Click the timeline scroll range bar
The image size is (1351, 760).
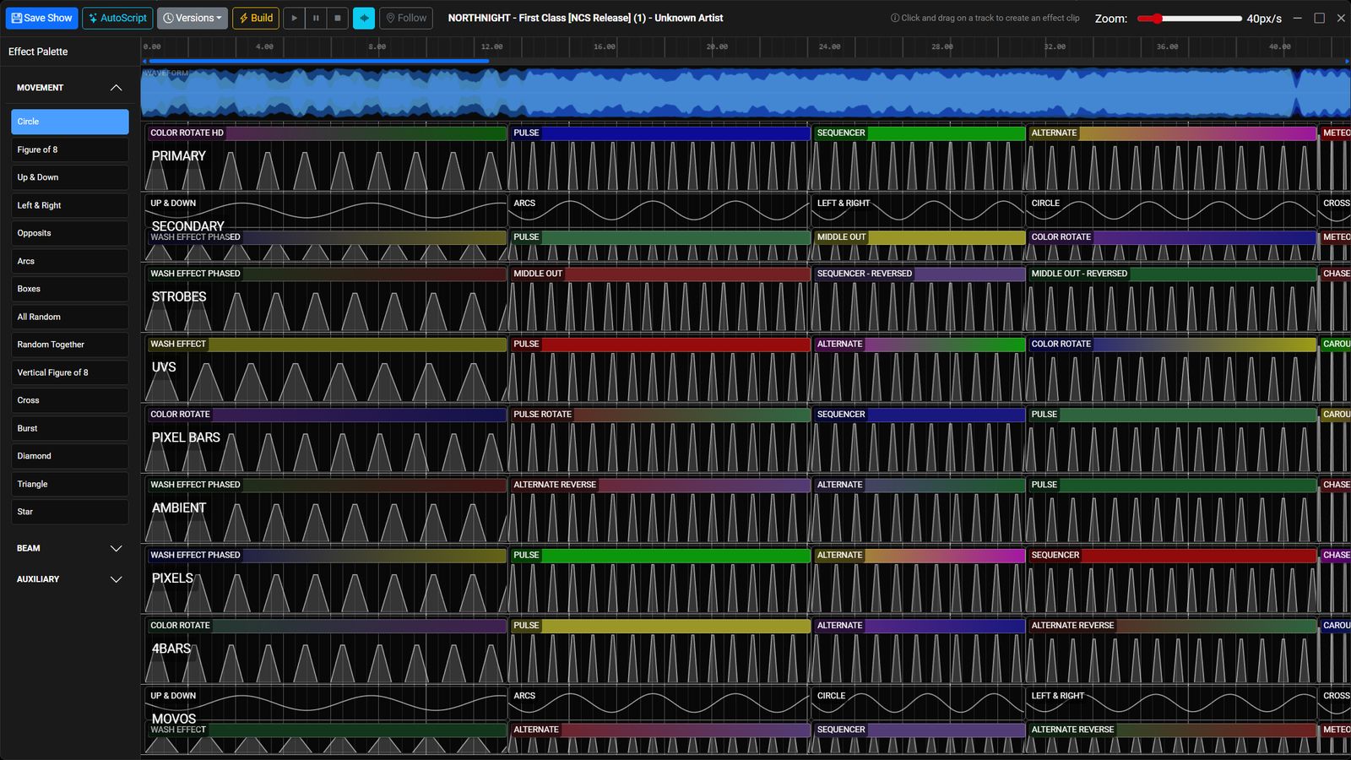[319, 61]
